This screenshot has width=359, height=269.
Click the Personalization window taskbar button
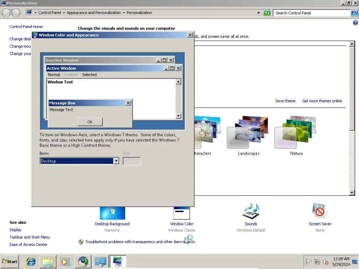tap(118, 261)
